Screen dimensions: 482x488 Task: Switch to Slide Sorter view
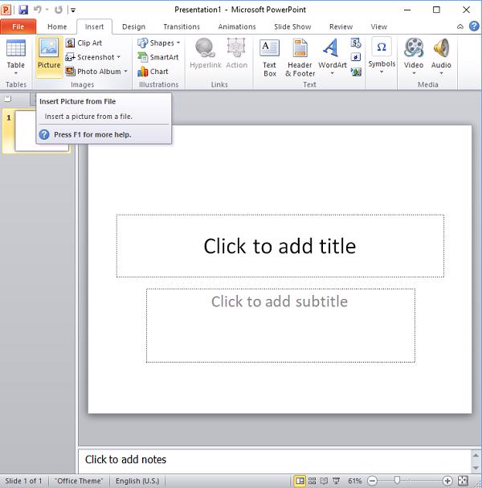[312, 481]
